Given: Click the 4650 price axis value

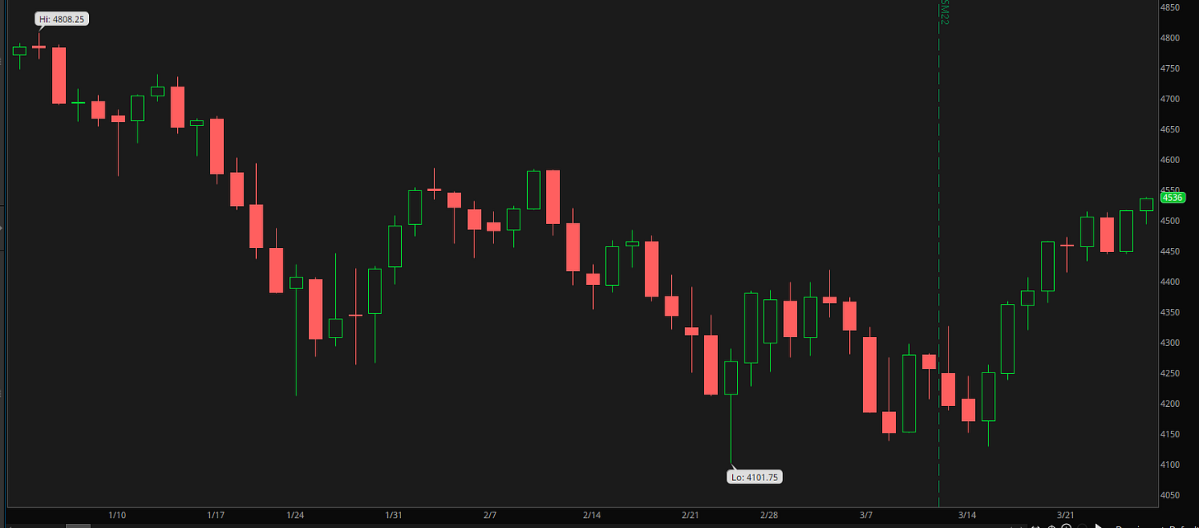Looking at the screenshot, I should click(x=1171, y=129).
